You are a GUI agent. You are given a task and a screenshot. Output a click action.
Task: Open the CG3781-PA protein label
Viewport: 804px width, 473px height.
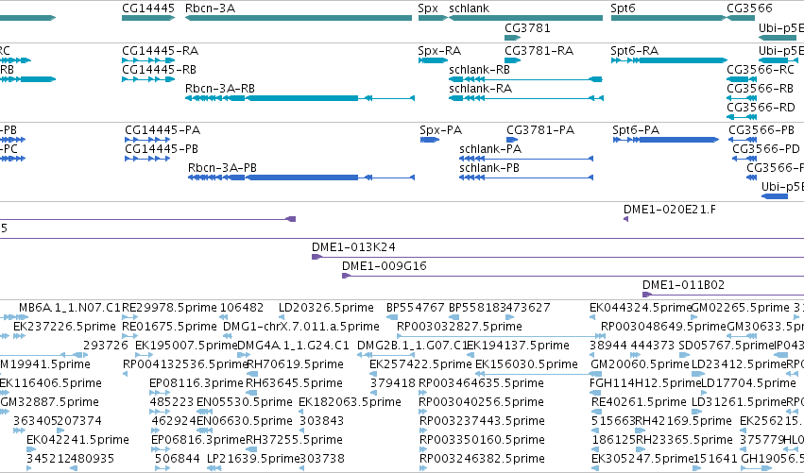(x=540, y=130)
